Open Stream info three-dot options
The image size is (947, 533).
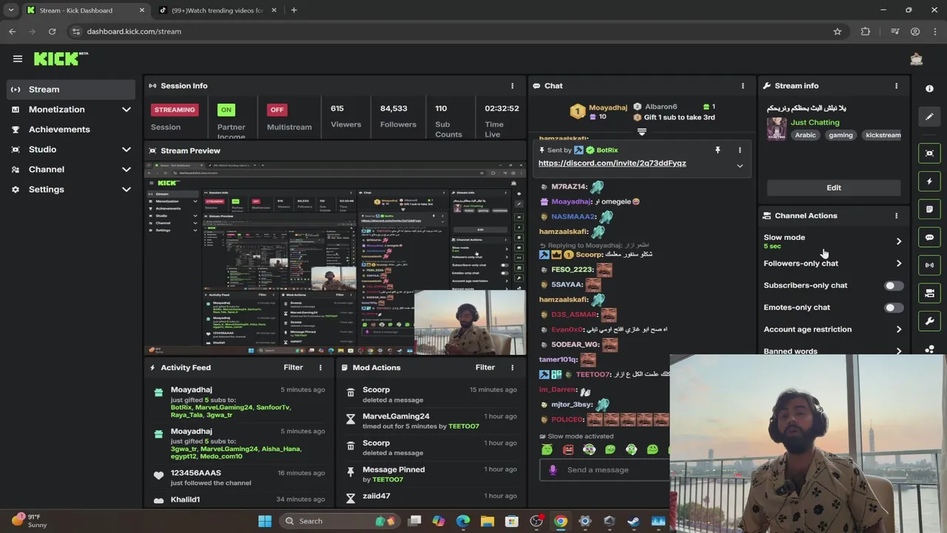[x=896, y=86]
